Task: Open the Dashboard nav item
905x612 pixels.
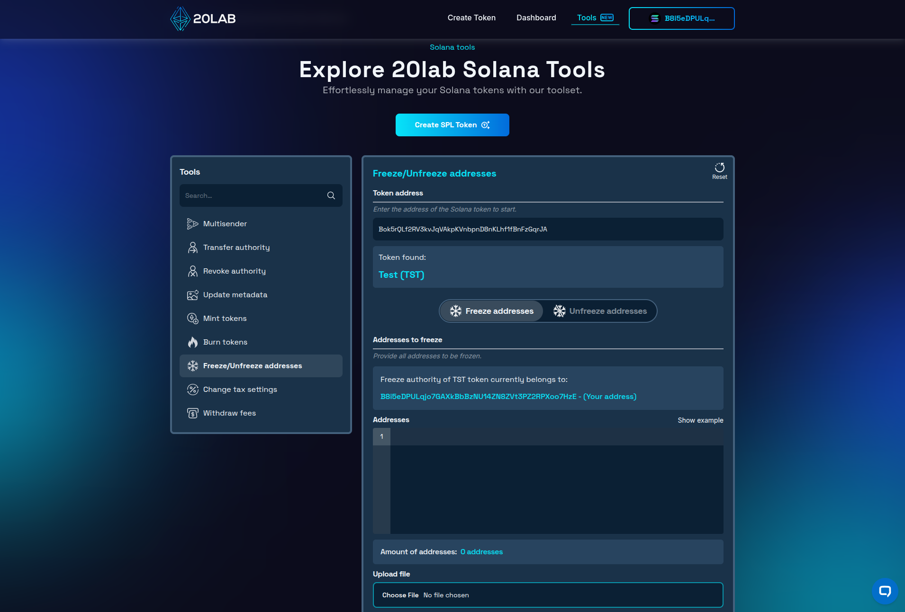Action: 536,18
